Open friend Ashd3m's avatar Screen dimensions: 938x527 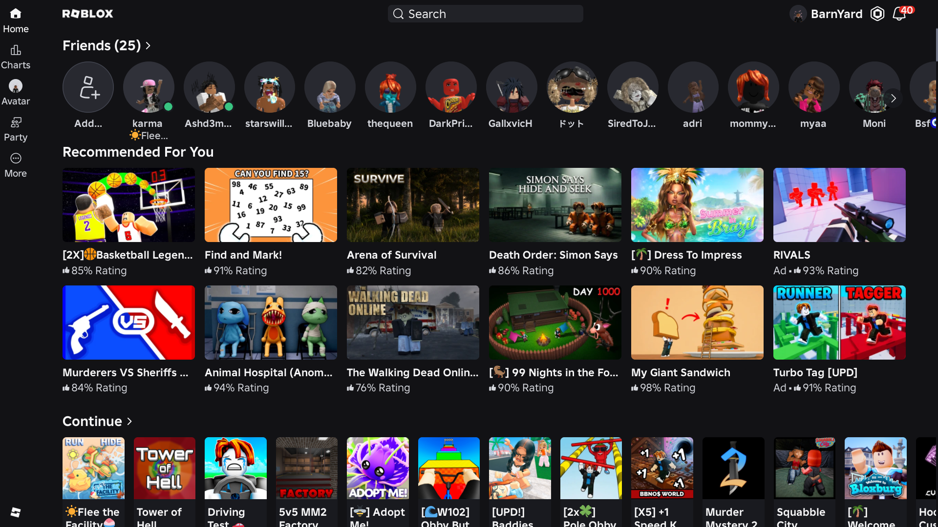209,87
